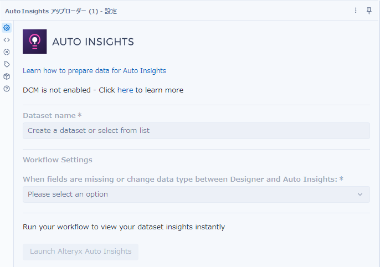Viewport: 380px width, 267px height.
Task: Pin the configuration panel with pin icon
Action: (369, 11)
